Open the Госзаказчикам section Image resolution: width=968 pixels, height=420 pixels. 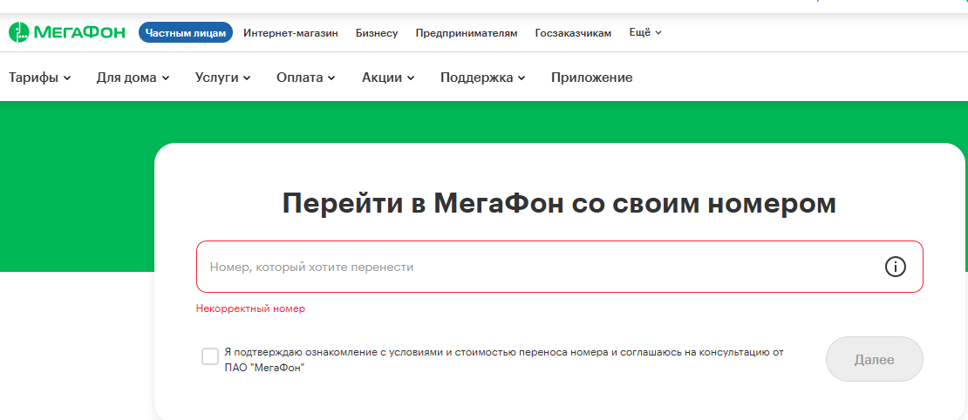pyautogui.click(x=573, y=33)
